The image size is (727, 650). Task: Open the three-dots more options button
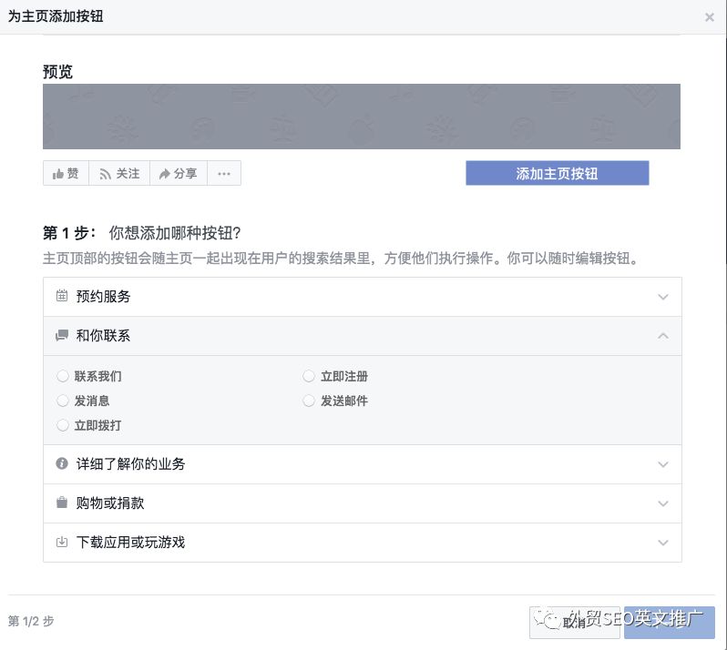point(224,173)
